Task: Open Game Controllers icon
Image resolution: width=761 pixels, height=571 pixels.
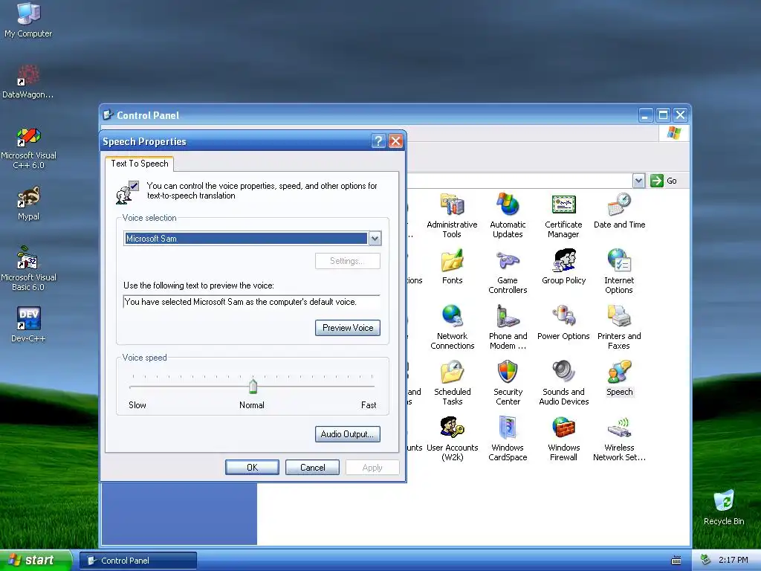Action: click(508, 271)
